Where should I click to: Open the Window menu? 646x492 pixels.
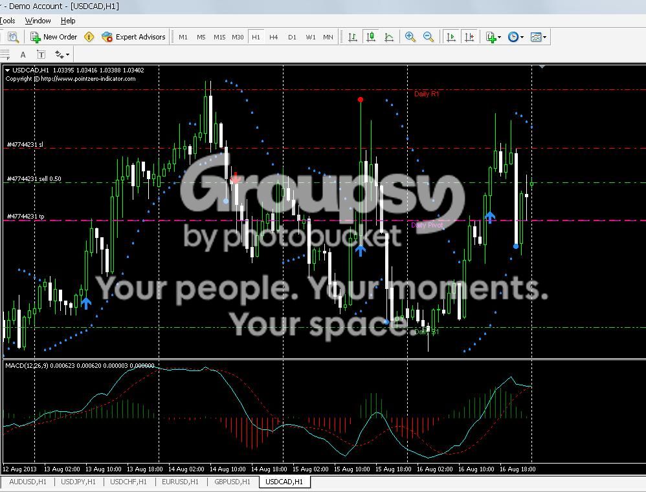[38, 21]
